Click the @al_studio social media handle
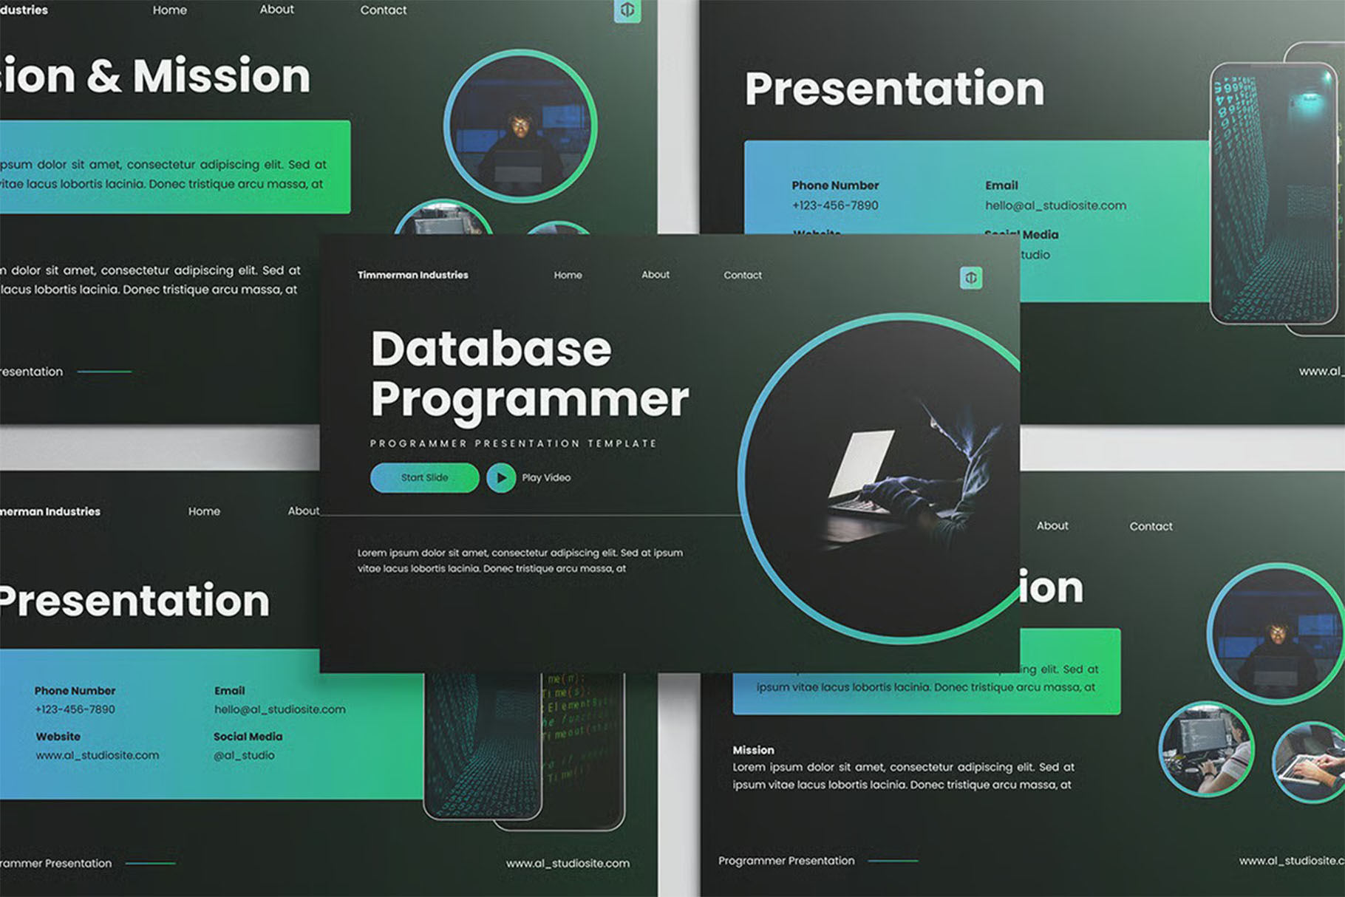The width and height of the screenshot is (1345, 897). coord(244,755)
